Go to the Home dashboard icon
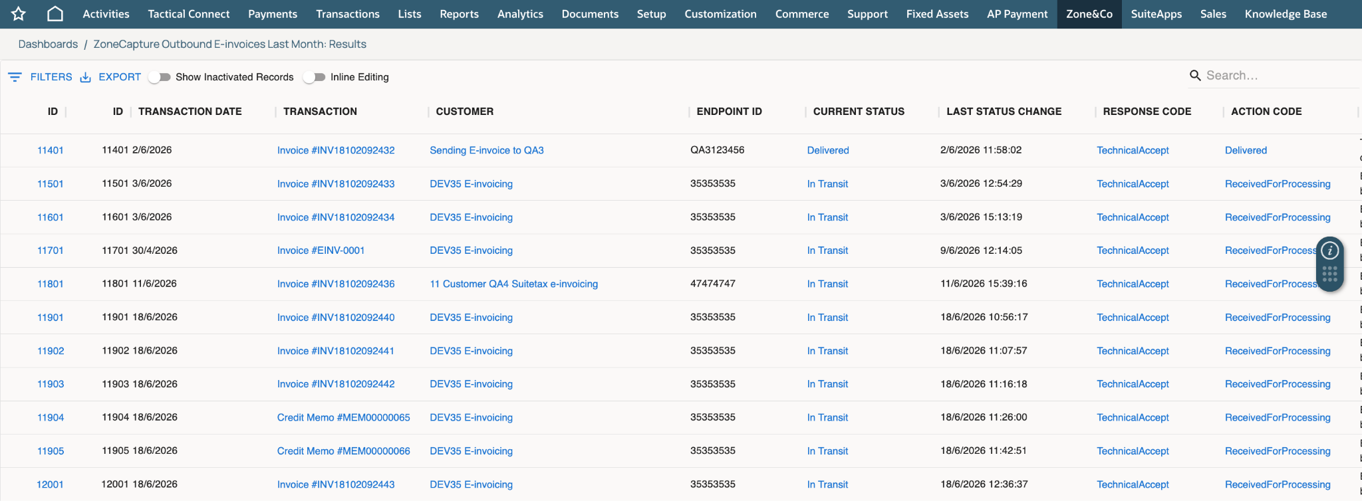This screenshot has height=501, width=1362. tap(56, 14)
